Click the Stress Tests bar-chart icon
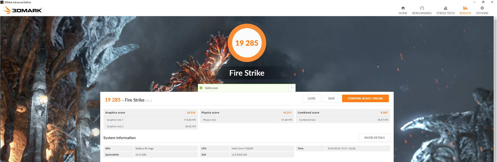The height and width of the screenshot is (162, 497). [x=445, y=8]
